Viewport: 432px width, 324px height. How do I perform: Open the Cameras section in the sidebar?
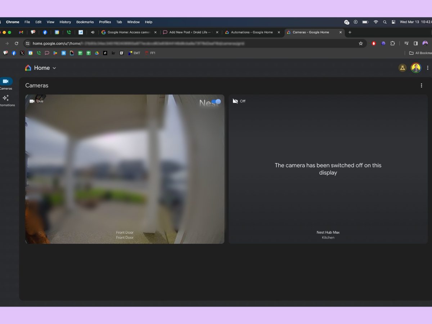[6, 82]
